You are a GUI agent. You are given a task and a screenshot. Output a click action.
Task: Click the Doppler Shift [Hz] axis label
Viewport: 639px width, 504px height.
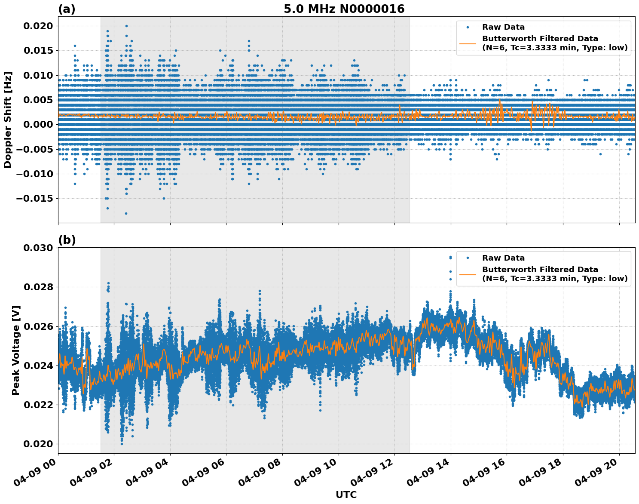(9, 119)
